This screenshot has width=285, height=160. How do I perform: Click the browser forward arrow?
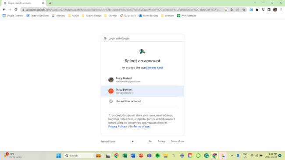[10, 10]
